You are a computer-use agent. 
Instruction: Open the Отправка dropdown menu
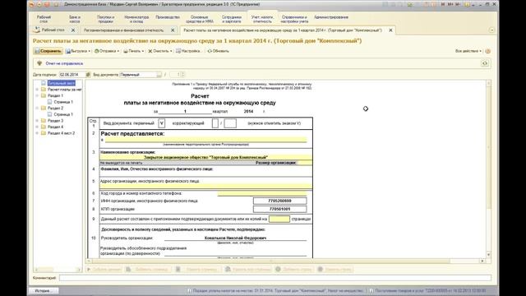(107, 51)
